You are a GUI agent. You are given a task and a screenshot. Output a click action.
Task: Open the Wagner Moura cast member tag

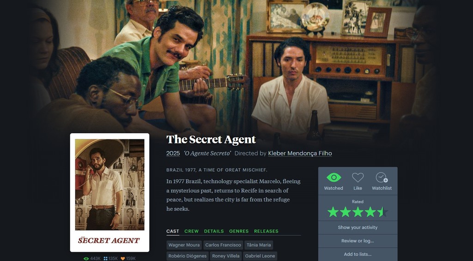pyautogui.click(x=184, y=245)
